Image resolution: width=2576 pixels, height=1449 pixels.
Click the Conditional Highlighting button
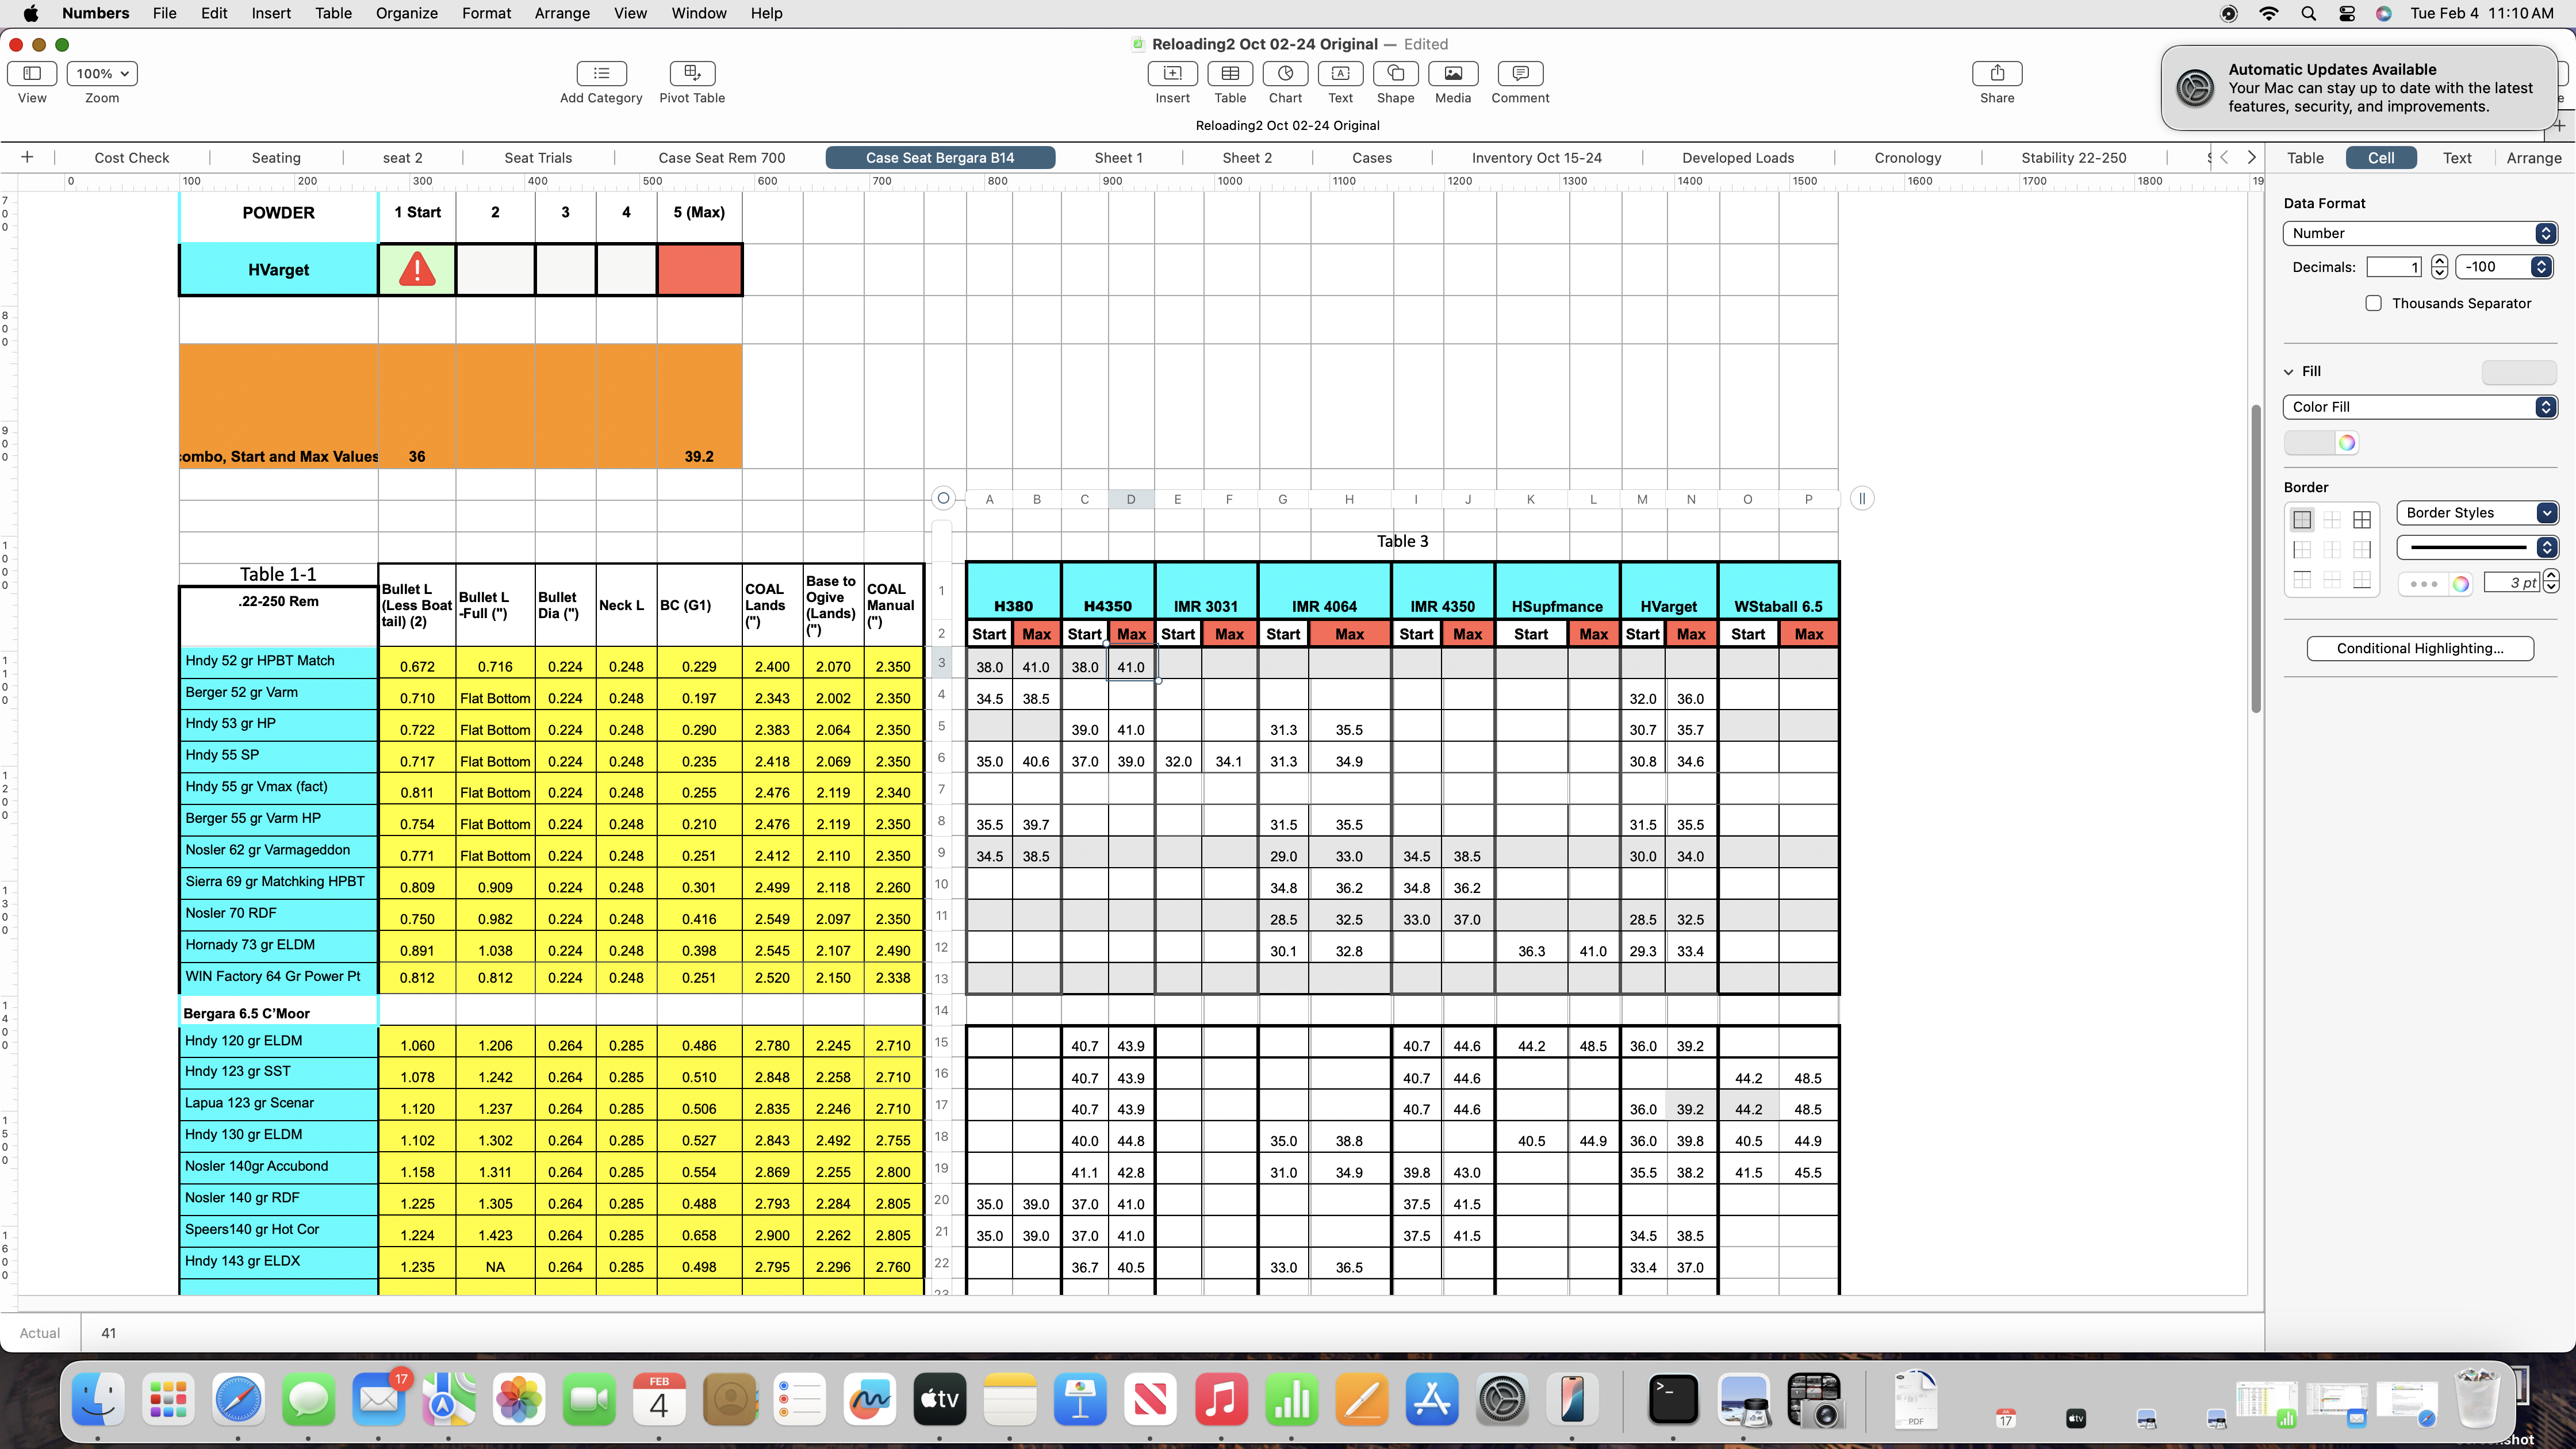[2419, 648]
